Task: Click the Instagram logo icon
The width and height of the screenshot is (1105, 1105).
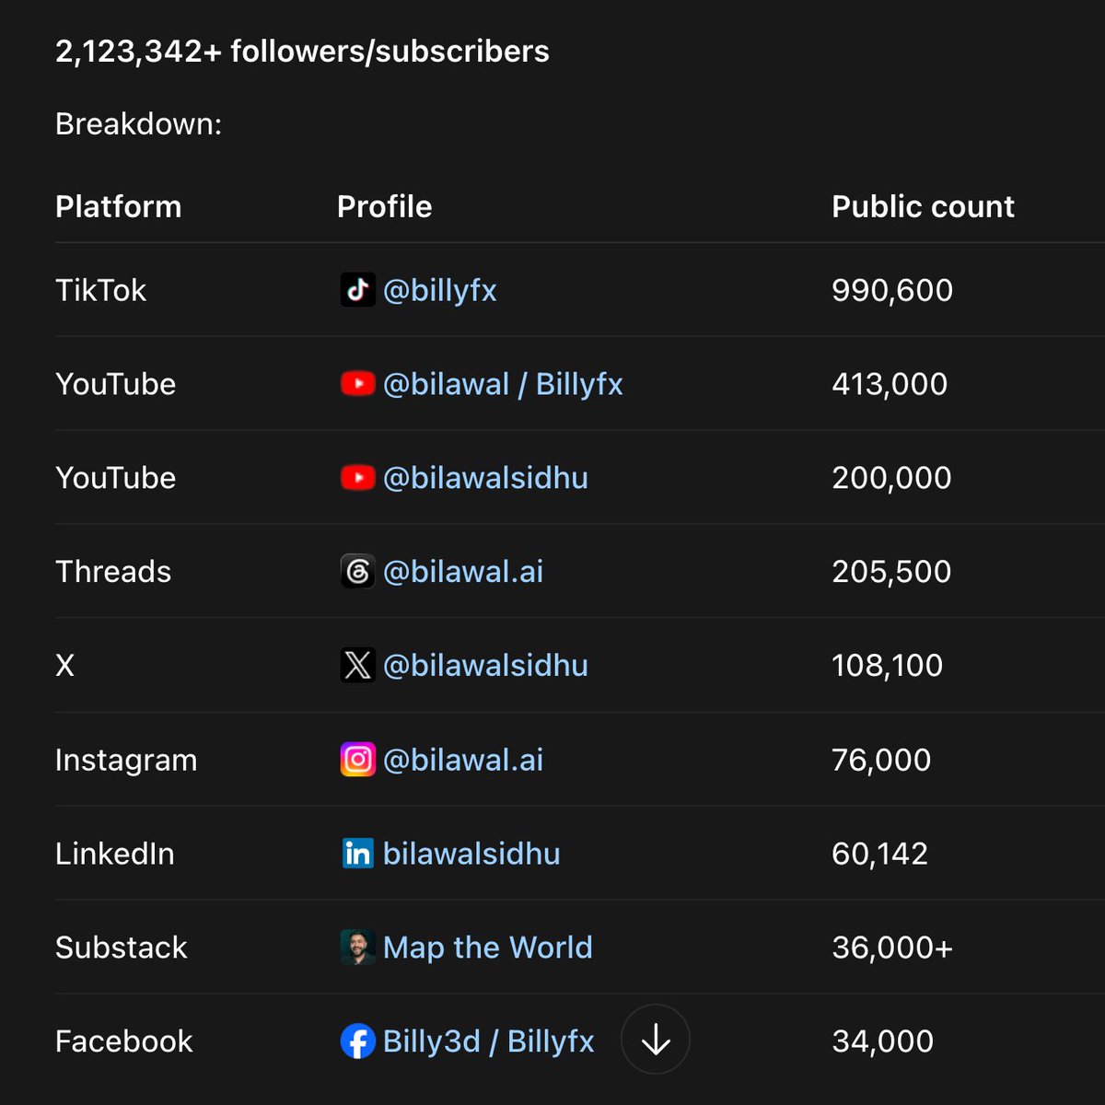Action: tap(357, 760)
